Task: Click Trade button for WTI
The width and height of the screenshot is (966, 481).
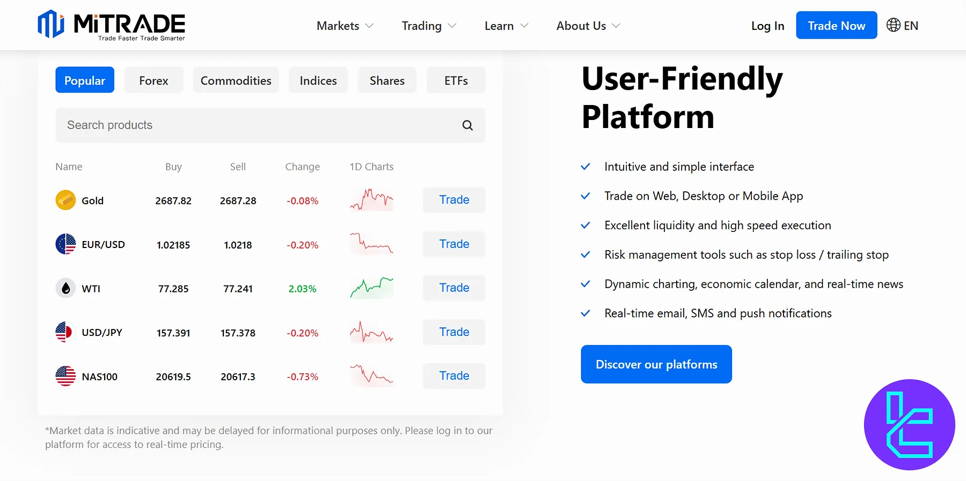Action: point(454,288)
